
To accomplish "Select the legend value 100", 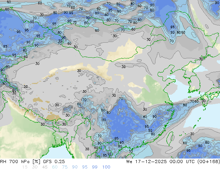I will coord(106,167).
